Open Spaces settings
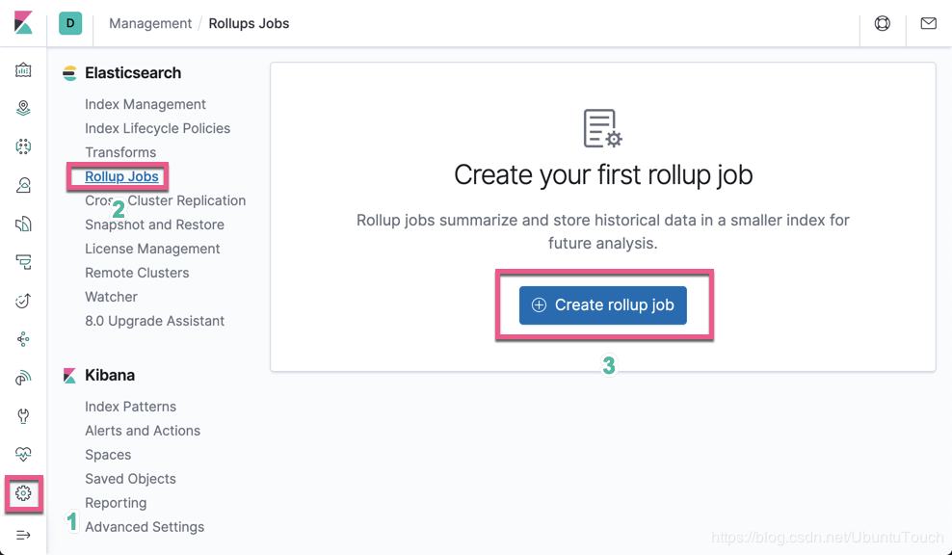This screenshot has height=555, width=952. tap(108, 455)
